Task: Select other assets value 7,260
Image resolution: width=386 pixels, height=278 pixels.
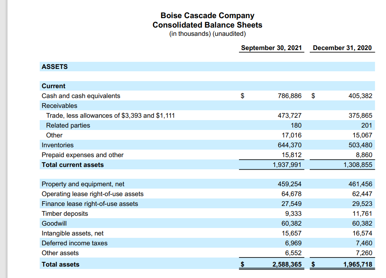Action: [x=364, y=253]
